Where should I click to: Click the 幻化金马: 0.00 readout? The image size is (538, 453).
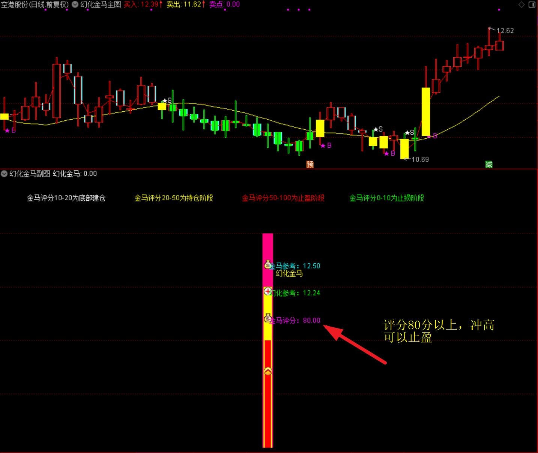pyautogui.click(x=75, y=174)
